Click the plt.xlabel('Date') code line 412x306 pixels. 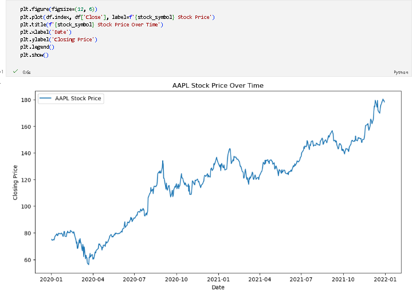pos(46,32)
